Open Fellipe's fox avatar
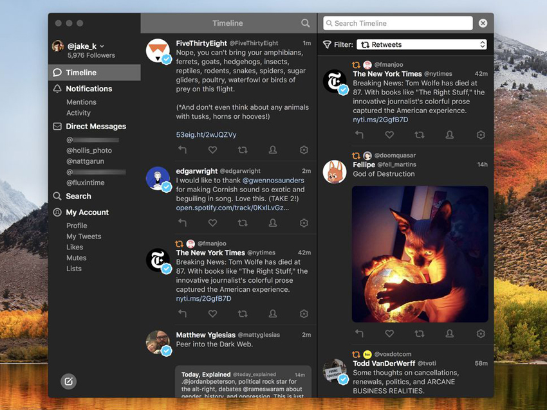 (x=335, y=172)
